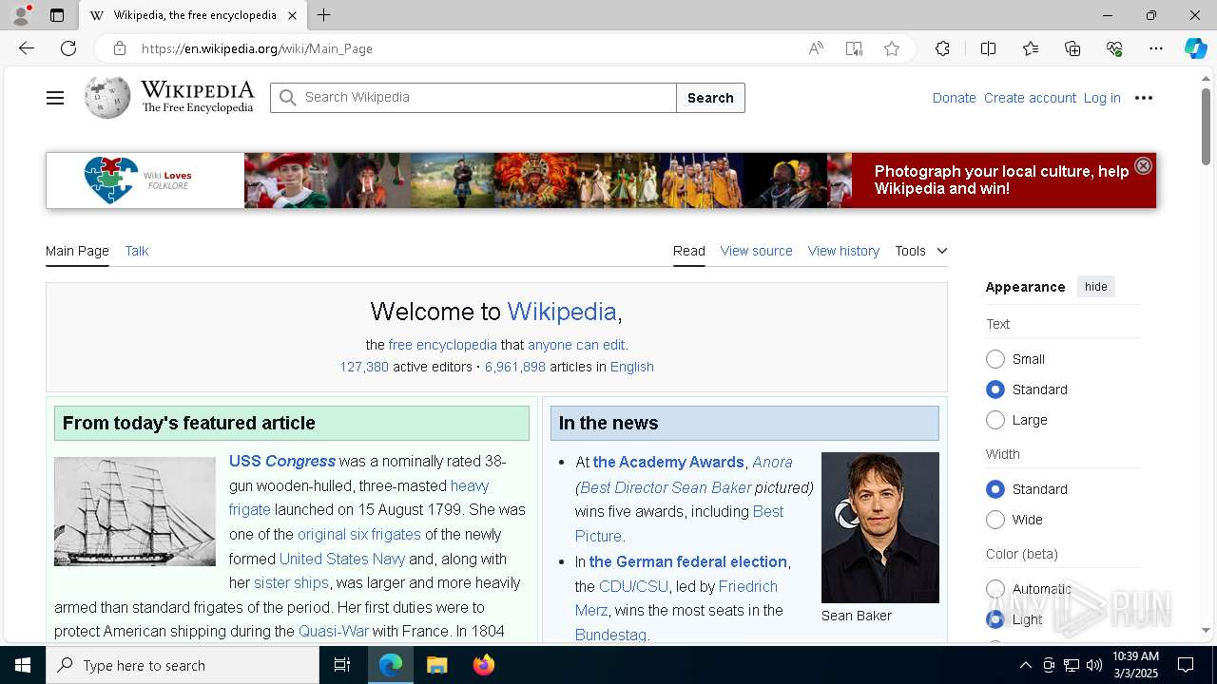Click the Search button
1217x684 pixels.
coord(710,98)
